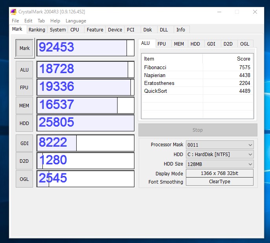
Task: Switch to the Feature tab
Action: pyautogui.click(x=95, y=29)
